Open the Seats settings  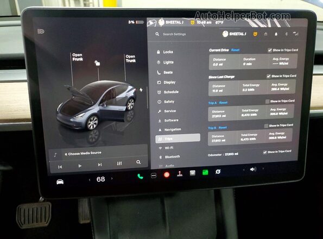165,72
